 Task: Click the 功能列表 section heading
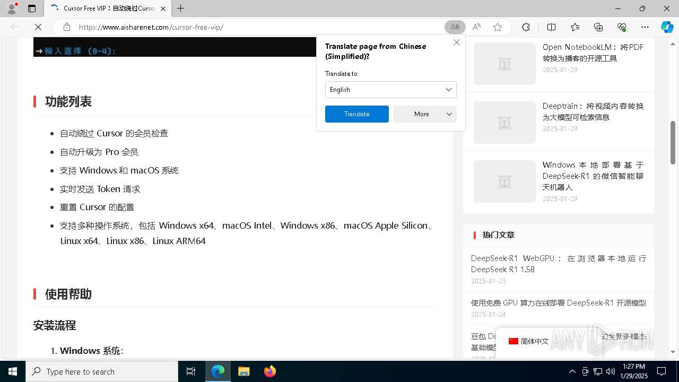(x=68, y=101)
